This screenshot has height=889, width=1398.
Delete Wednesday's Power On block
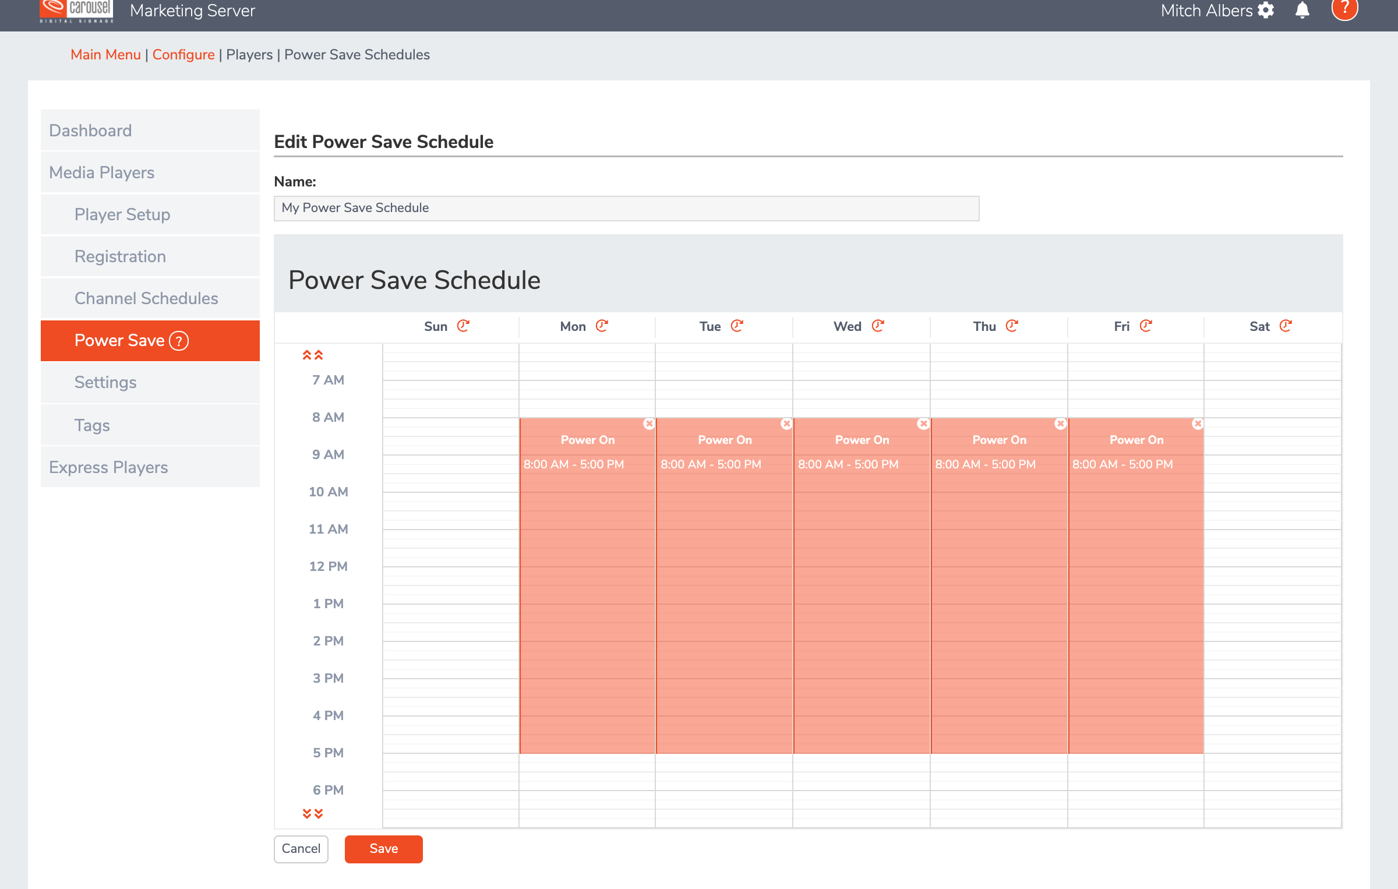(x=923, y=424)
